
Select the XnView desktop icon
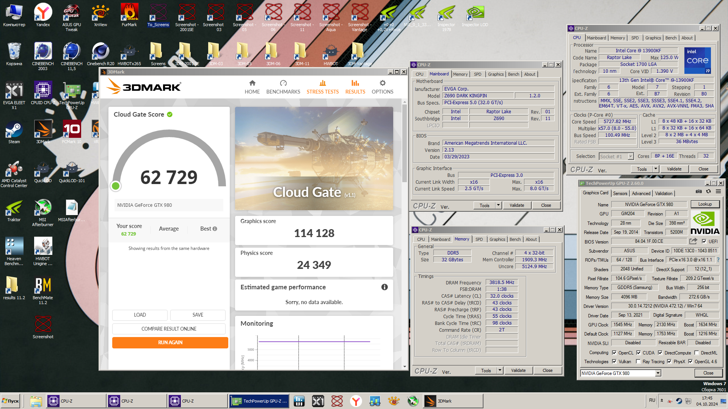[100, 15]
